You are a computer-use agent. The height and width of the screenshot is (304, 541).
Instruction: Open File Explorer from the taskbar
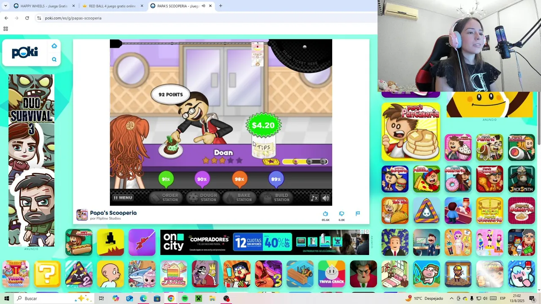tap(212, 299)
